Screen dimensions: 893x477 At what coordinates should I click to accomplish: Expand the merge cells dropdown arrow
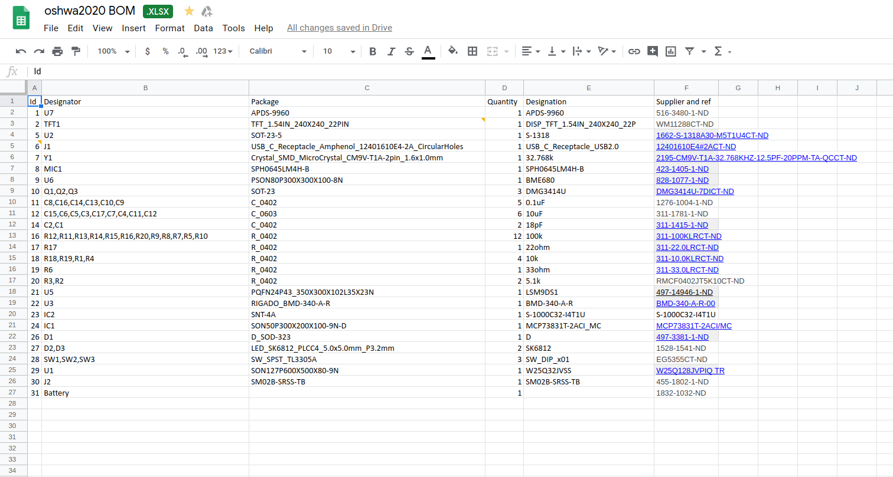click(507, 52)
